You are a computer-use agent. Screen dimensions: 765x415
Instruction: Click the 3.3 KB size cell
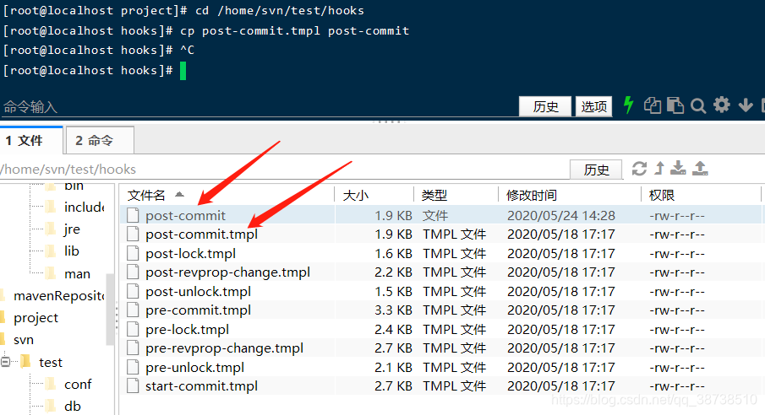(393, 310)
